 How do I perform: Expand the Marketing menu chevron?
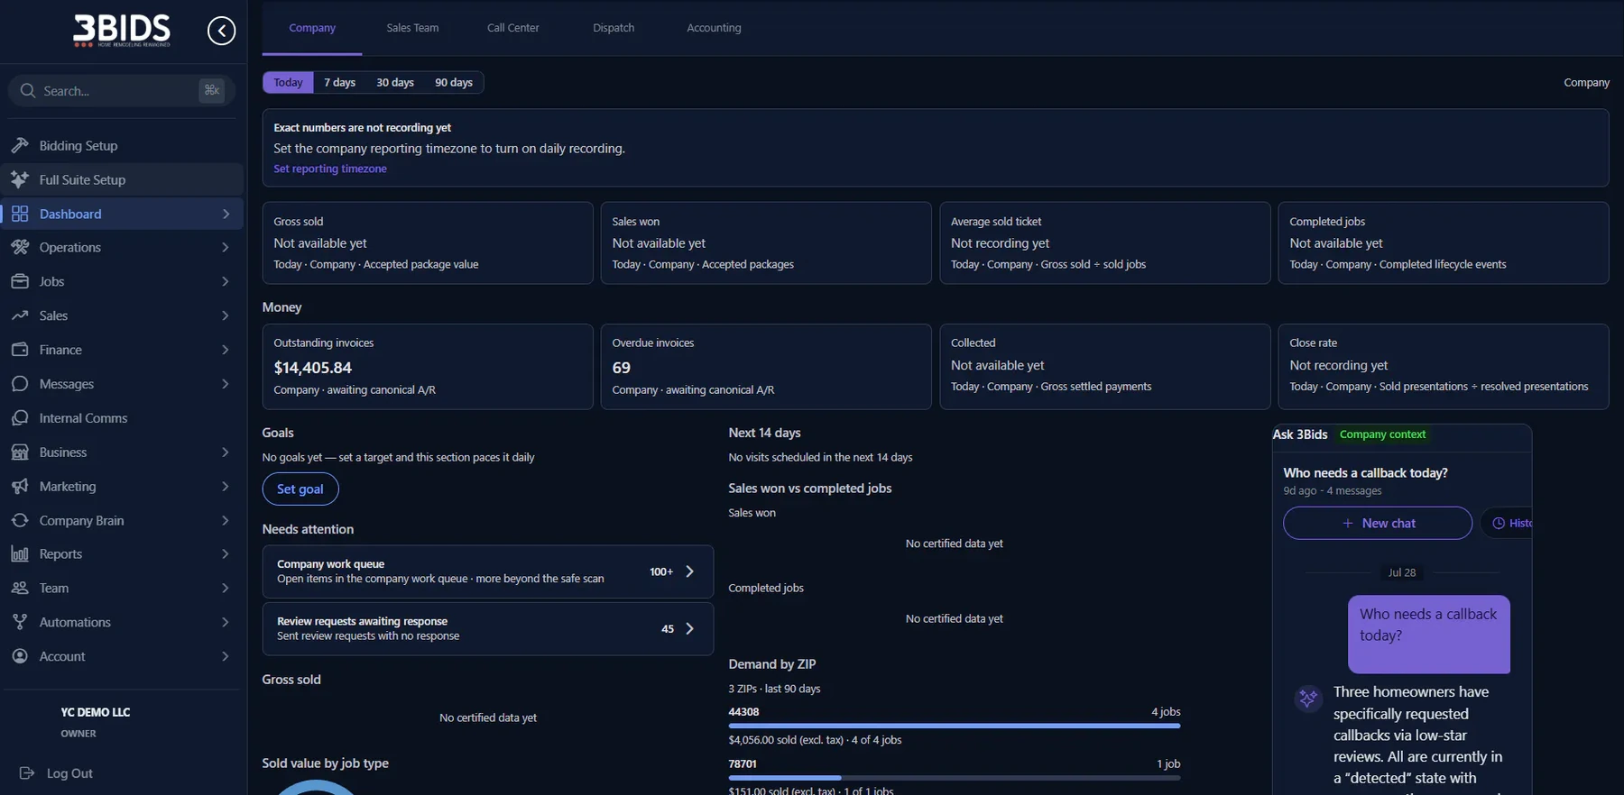(226, 486)
